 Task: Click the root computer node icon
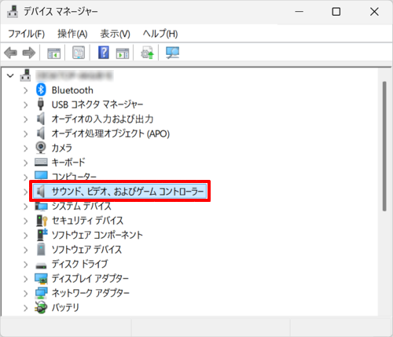pyautogui.click(x=25, y=75)
